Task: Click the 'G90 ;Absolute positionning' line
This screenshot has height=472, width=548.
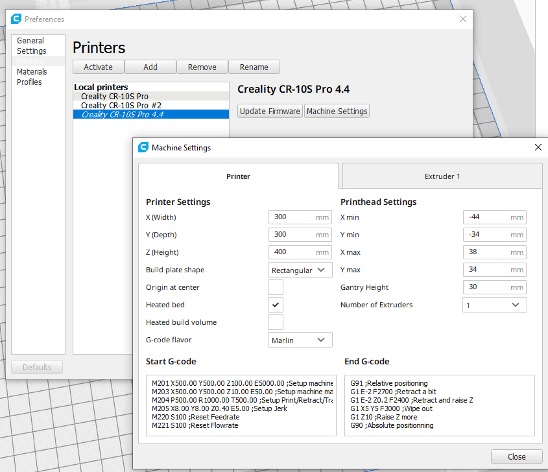Action: 392,425
